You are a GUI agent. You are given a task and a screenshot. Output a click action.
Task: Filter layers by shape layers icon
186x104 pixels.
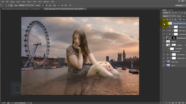pyautogui.click(x=182, y=13)
